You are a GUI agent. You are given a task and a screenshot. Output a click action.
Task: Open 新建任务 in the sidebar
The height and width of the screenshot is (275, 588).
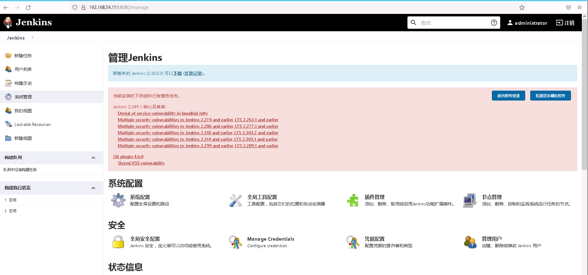click(23, 56)
